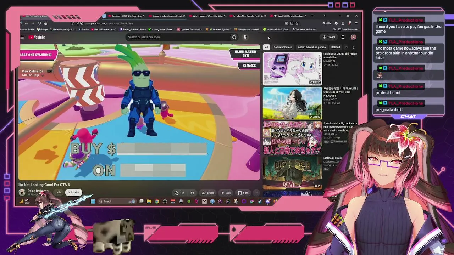
Task: Open the Other Bookmarks folder
Action: 348,29
